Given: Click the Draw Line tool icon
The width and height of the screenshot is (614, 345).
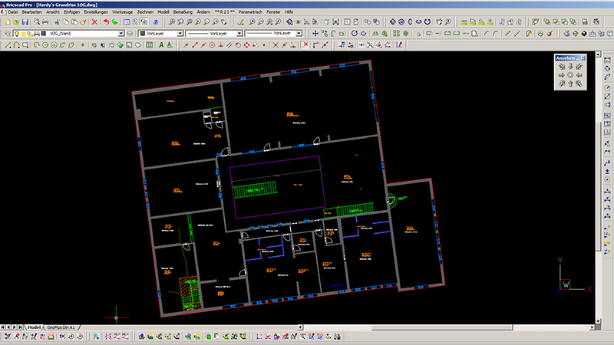Looking at the screenshot, I should [8, 45].
